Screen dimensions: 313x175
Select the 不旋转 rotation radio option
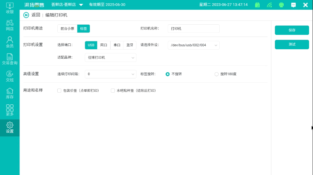(168, 74)
